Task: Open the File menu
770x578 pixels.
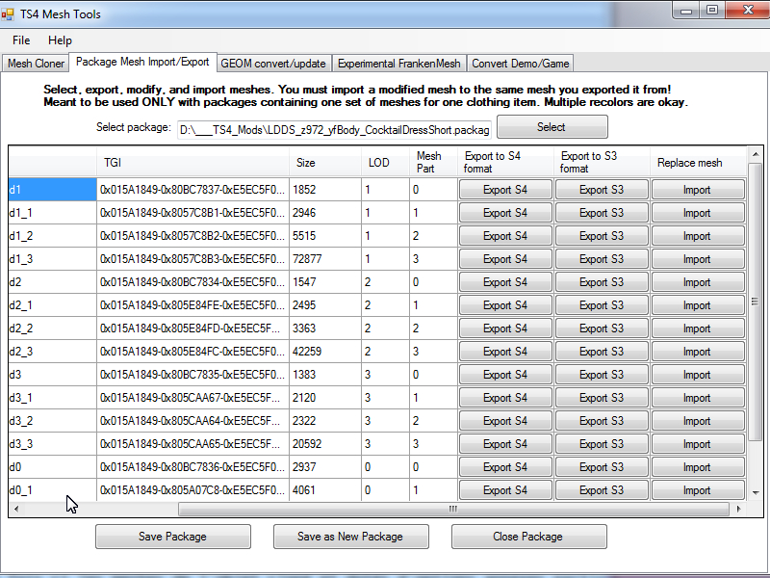Action: click(x=21, y=40)
